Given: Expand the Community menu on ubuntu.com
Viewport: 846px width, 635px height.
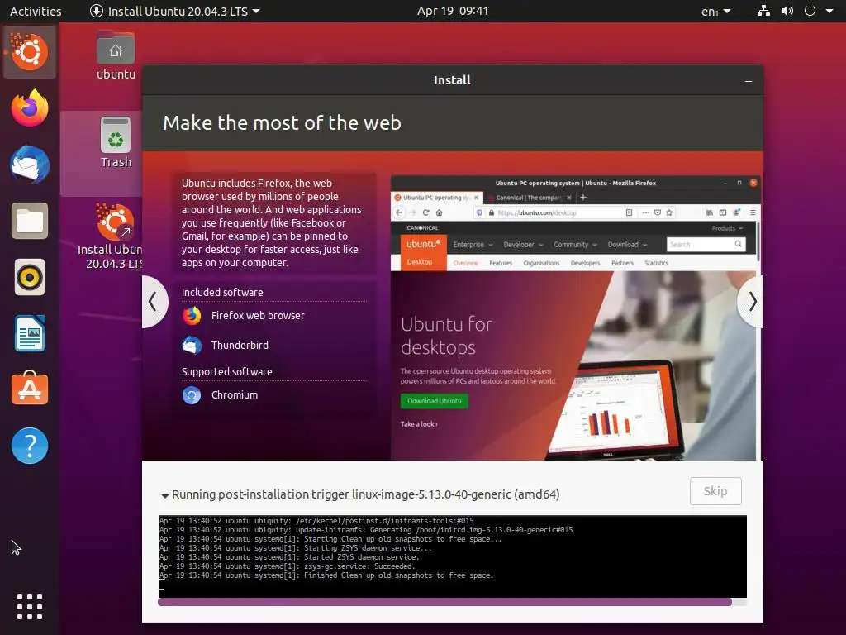Looking at the screenshot, I should 575,245.
